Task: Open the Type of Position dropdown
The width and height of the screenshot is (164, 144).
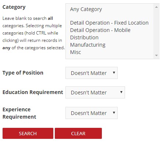Action: (92, 73)
